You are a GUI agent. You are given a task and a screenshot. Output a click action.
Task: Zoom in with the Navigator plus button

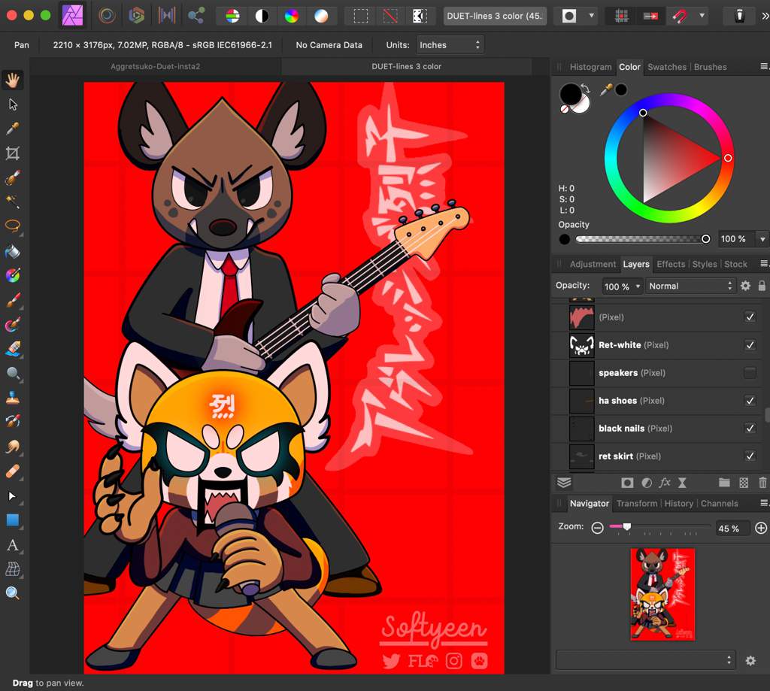tap(761, 528)
